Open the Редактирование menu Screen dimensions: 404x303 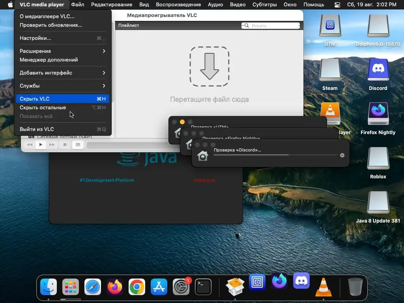[112, 4]
